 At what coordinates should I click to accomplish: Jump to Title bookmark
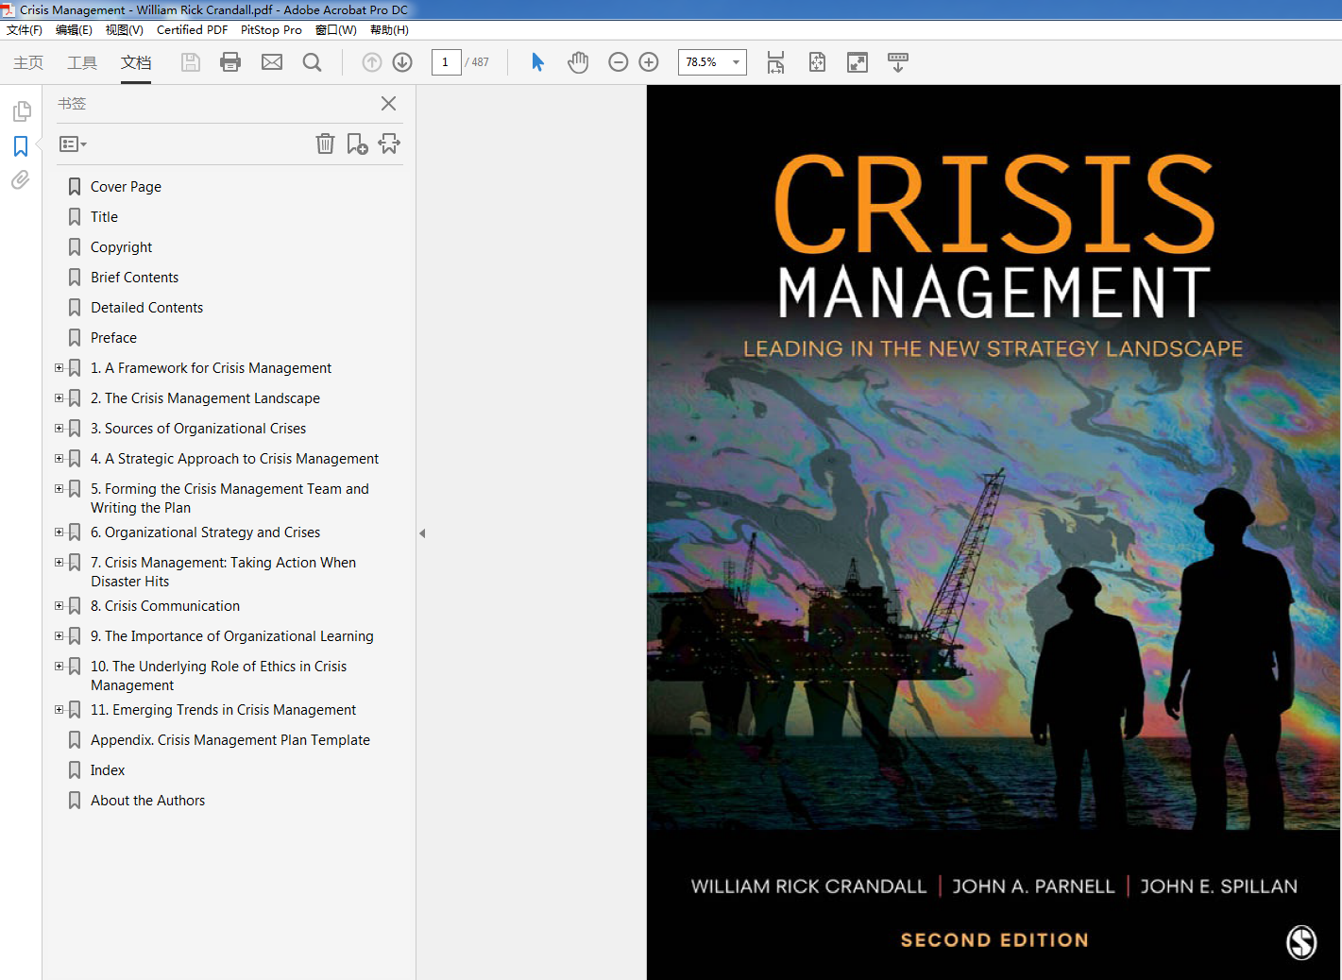pos(104,217)
